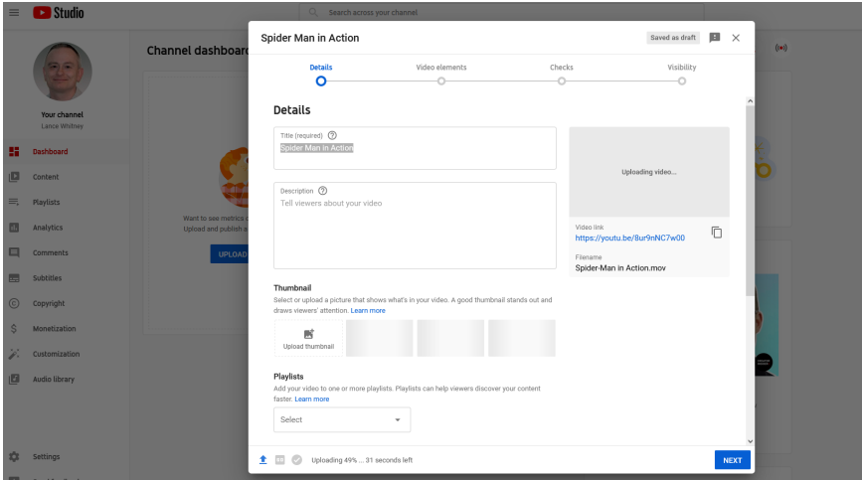This screenshot has width=862, height=480.
Task: Close the Spider Man in Action dialog
Action: point(736,38)
